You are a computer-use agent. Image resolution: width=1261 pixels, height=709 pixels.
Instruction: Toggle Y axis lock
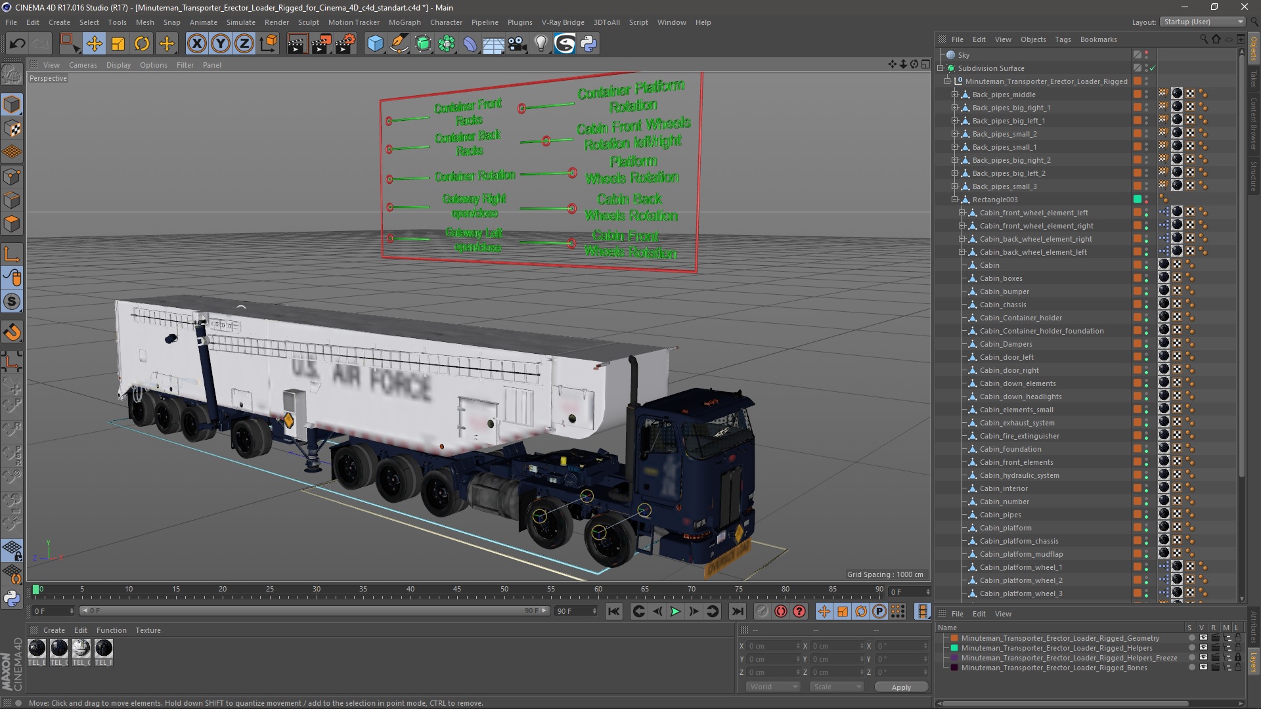click(221, 44)
